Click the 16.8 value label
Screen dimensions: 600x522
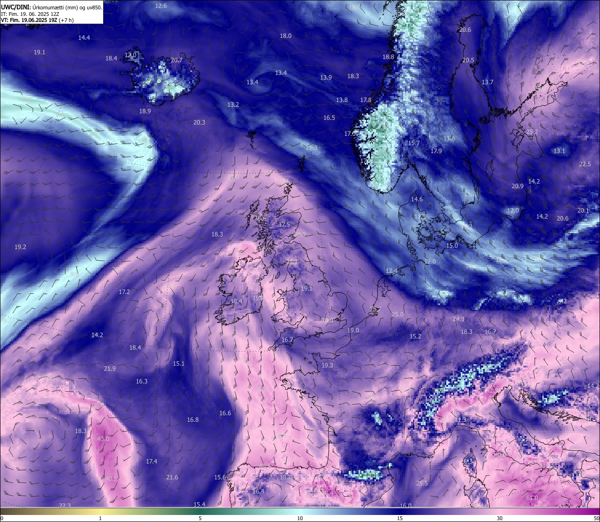click(x=193, y=419)
